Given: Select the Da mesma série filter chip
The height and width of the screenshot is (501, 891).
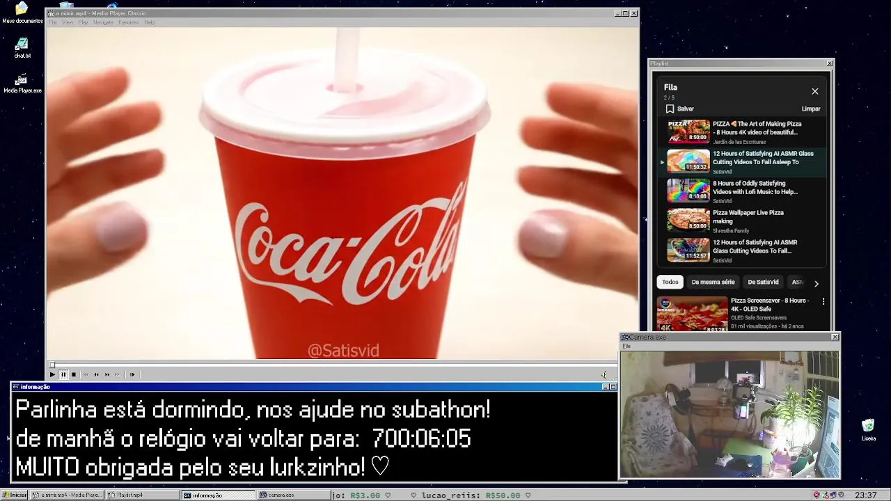Looking at the screenshot, I should coord(713,282).
